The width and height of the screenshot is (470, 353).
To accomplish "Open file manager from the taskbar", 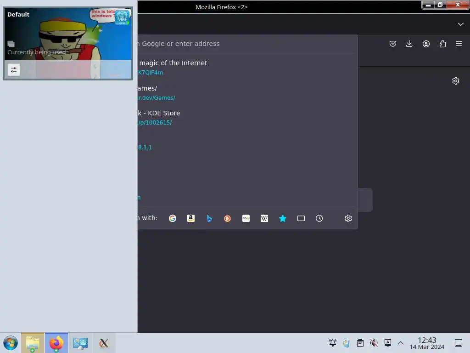I will 33,343.
